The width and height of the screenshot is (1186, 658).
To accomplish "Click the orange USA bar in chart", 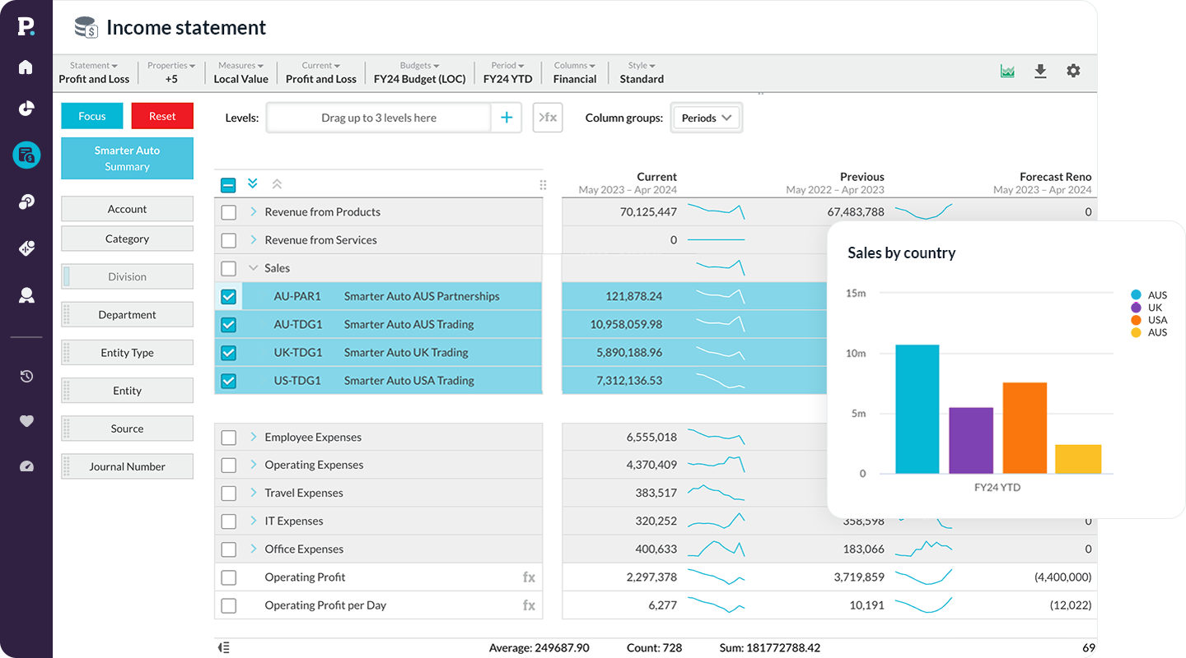I will coord(1025,428).
